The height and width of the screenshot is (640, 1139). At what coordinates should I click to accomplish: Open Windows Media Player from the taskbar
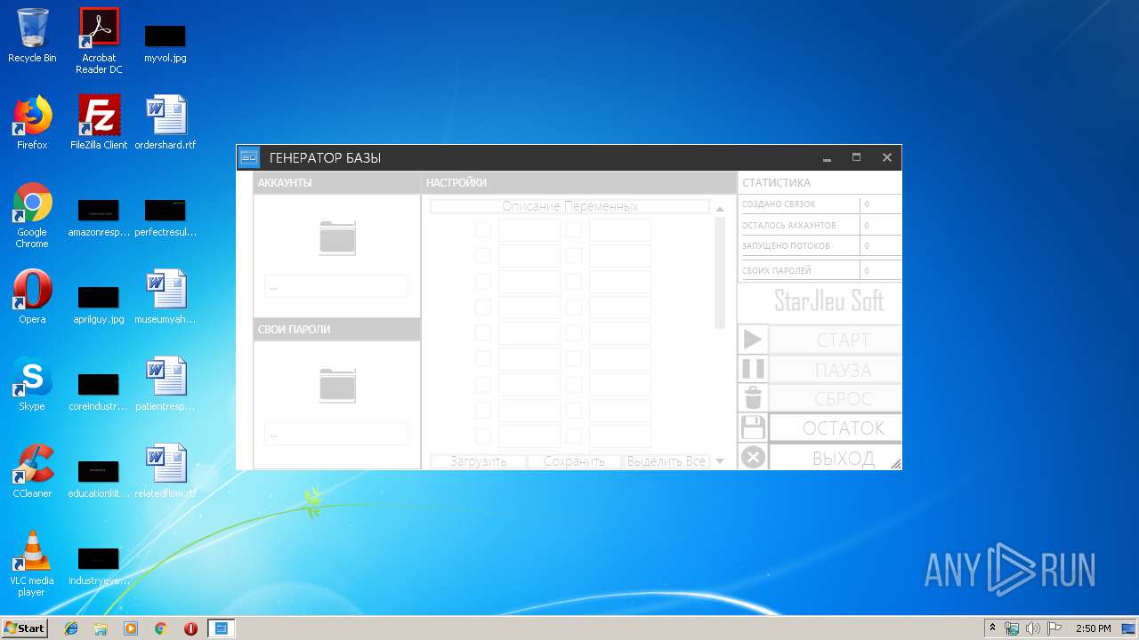coord(131,628)
